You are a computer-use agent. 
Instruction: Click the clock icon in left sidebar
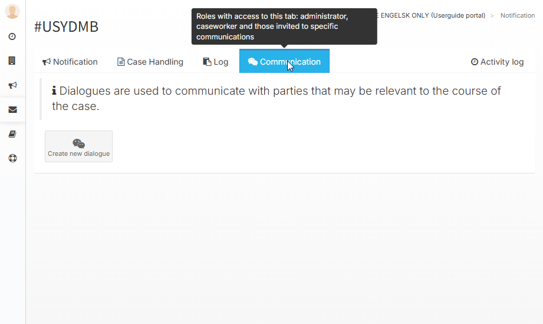point(12,36)
